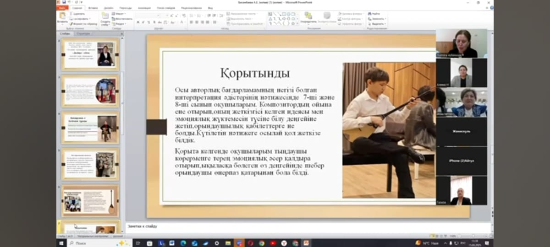Click the File (Файл) button
This screenshot has width=550, height=247.
(x=62, y=8)
